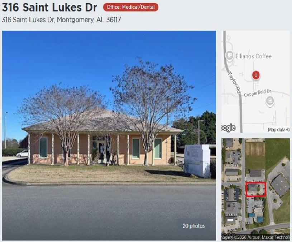Image resolution: width=292 pixels, height=242 pixels.
Task: Click the Ellianos Coffee cup icon
Action: click(x=230, y=55)
